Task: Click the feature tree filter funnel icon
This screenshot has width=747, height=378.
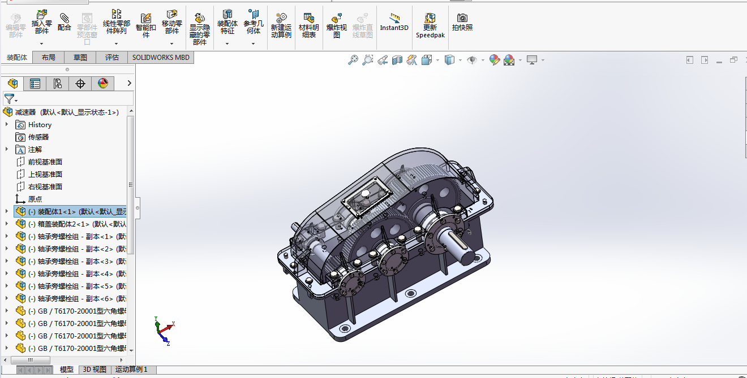Action: coord(8,99)
